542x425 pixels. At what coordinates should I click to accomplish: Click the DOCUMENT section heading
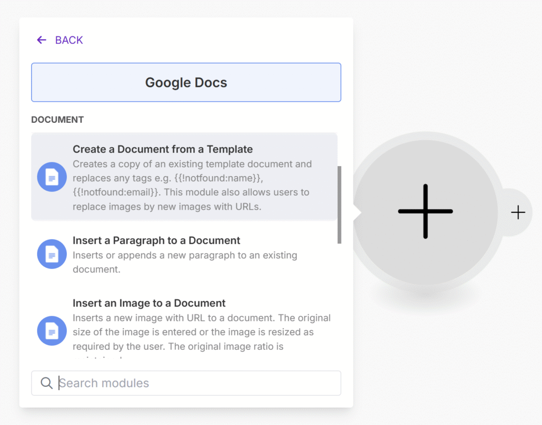[57, 120]
